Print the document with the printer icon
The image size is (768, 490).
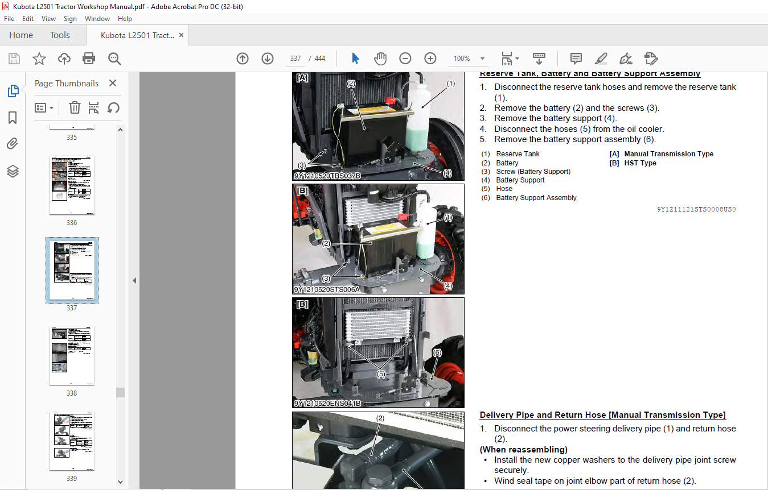(89, 59)
